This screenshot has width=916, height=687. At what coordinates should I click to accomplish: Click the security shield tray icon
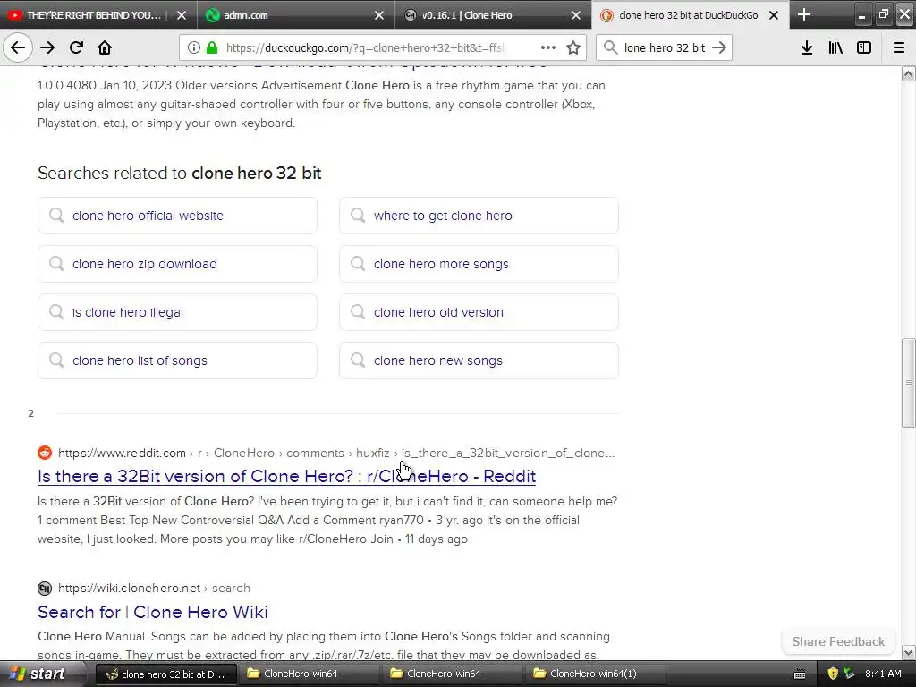point(833,674)
